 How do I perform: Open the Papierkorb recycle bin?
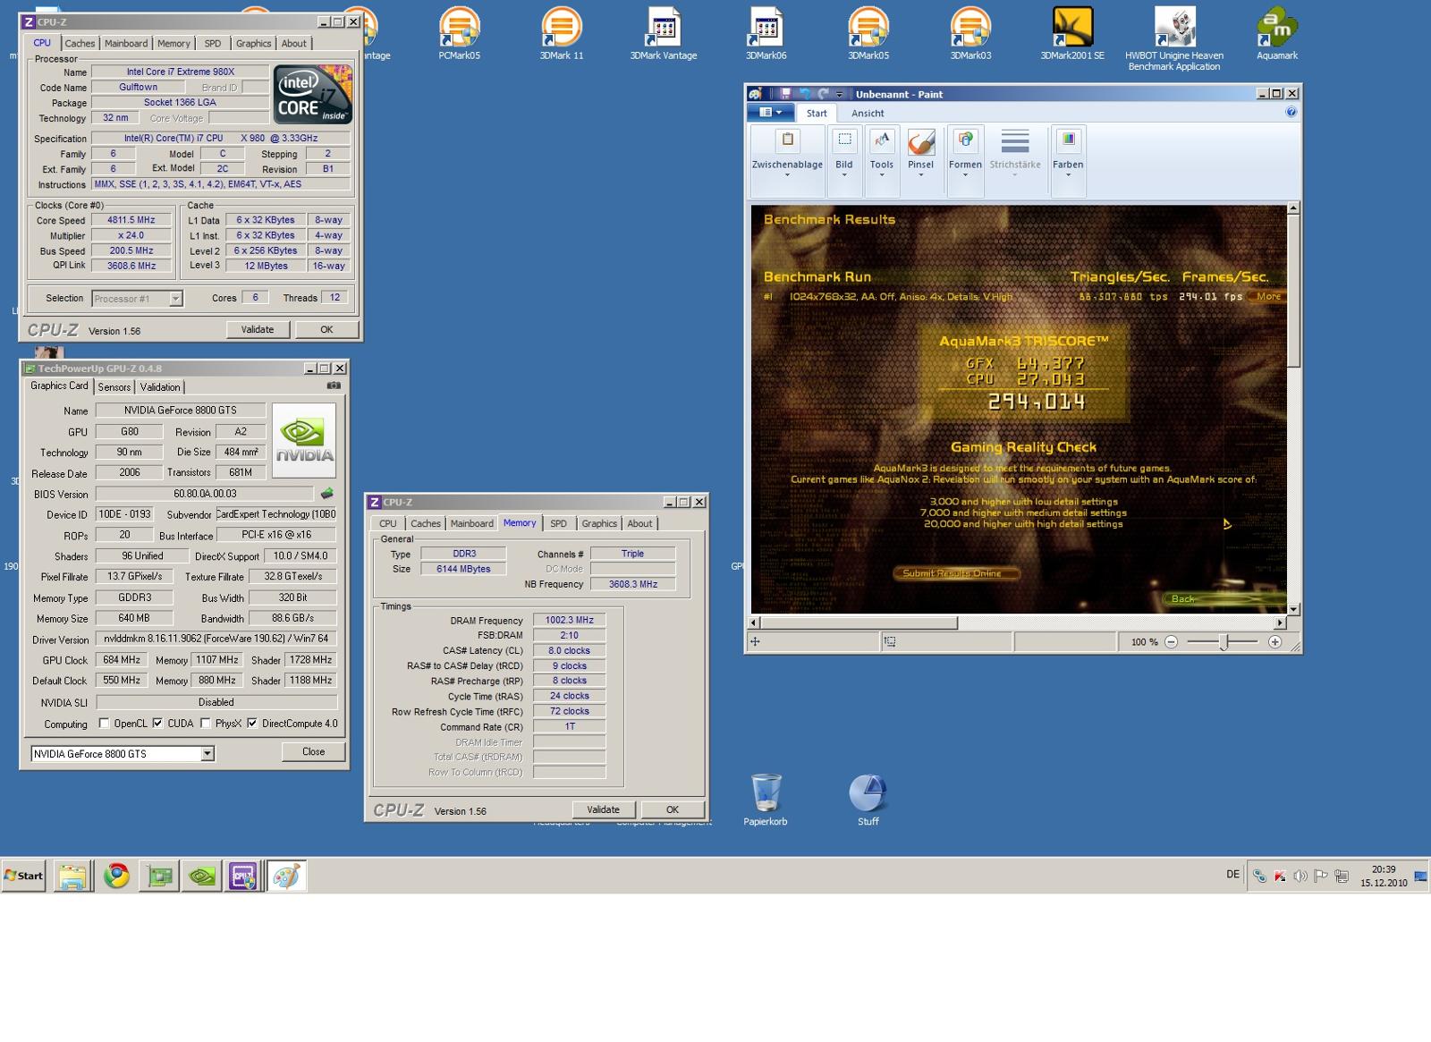[x=766, y=800]
